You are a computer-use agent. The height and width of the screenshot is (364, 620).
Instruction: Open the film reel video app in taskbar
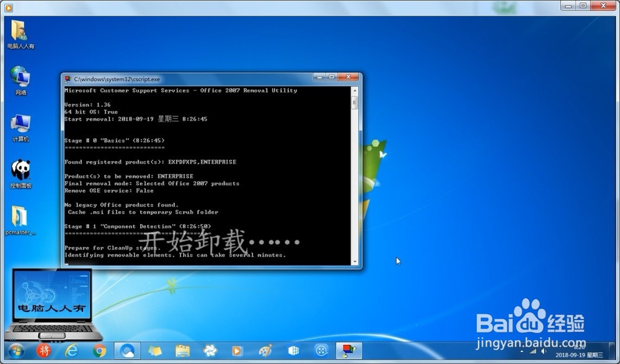(321, 350)
